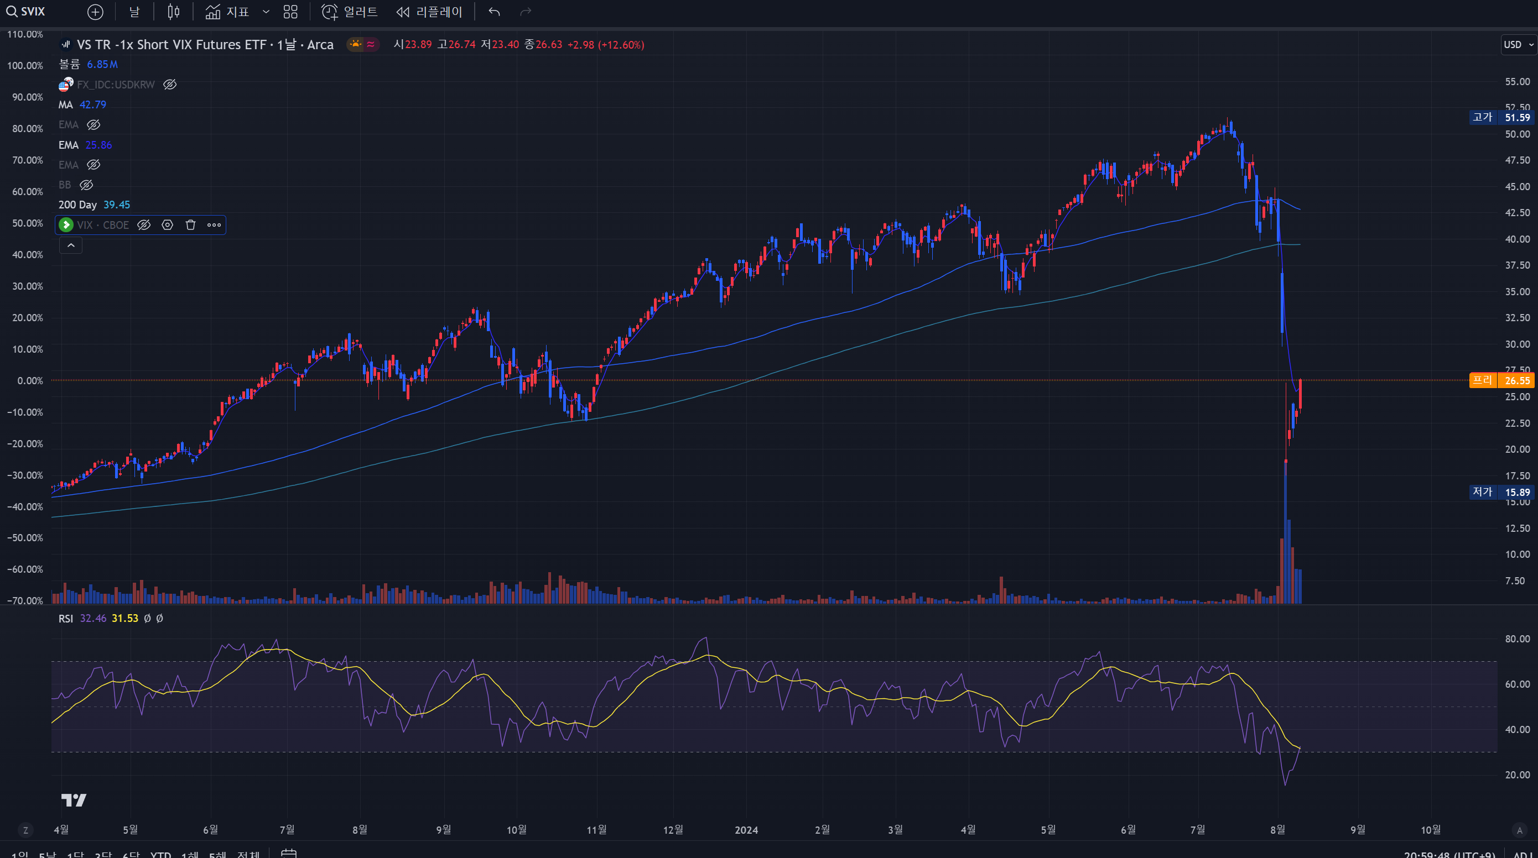
Task: Open the USD currency dropdown
Action: [x=1518, y=45]
